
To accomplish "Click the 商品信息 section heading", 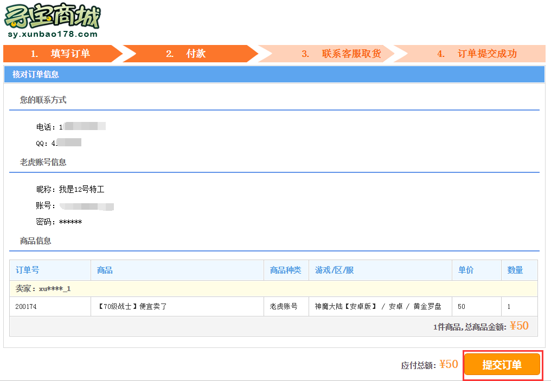I will [36, 241].
